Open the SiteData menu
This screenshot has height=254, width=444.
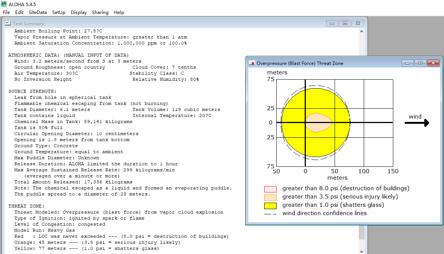[37, 12]
